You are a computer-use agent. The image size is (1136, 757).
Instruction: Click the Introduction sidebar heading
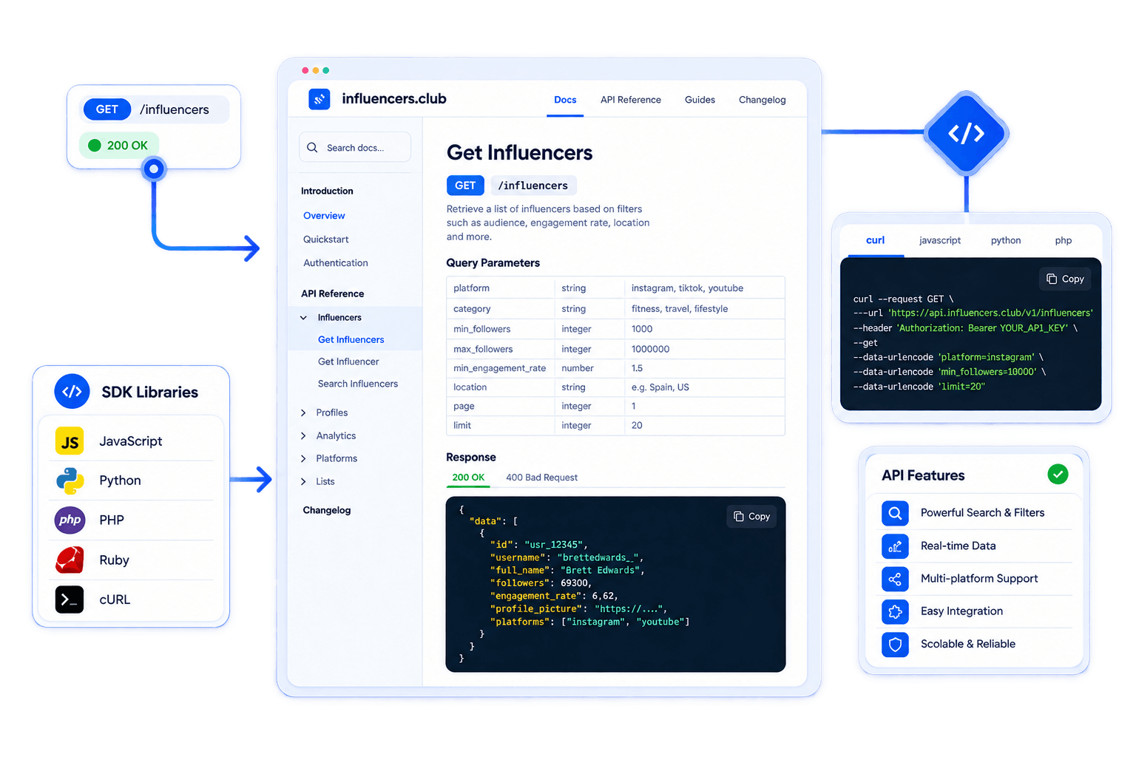point(327,191)
